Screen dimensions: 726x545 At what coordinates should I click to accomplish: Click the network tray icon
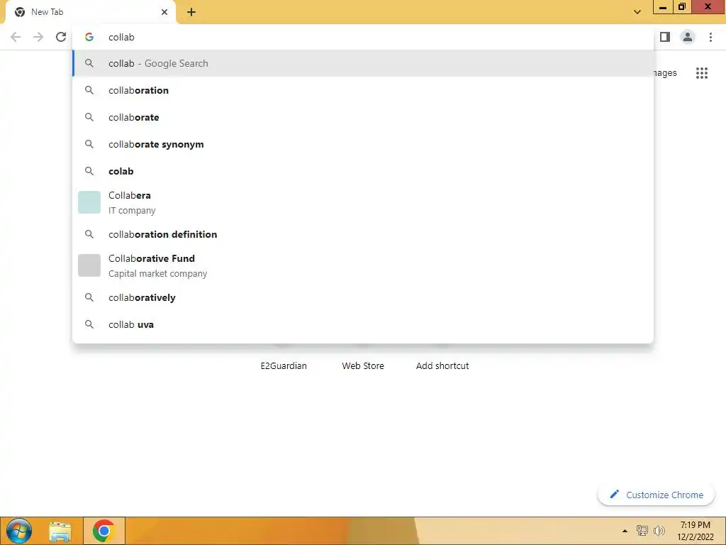point(642,531)
